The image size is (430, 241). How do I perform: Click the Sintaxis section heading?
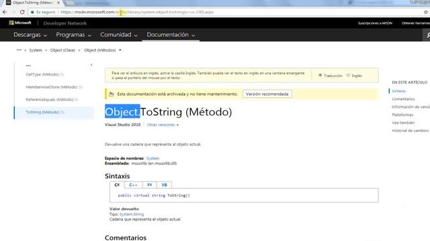click(118, 176)
